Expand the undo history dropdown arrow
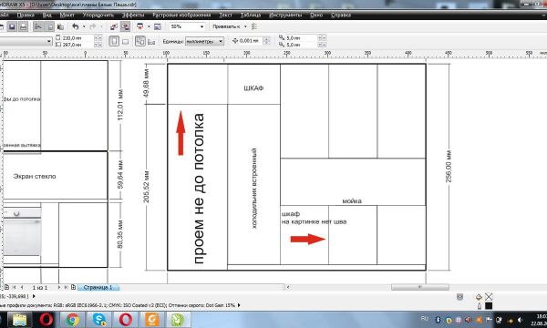Image resolution: width=547 pixels, height=328 pixels. 84,26
